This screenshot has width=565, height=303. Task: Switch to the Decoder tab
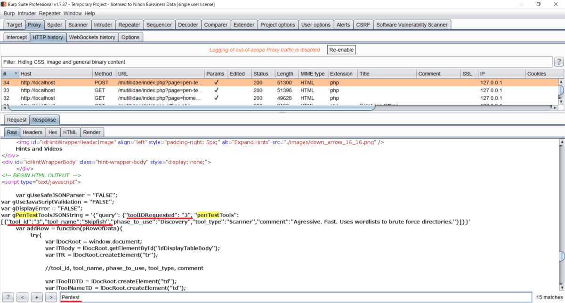click(188, 25)
